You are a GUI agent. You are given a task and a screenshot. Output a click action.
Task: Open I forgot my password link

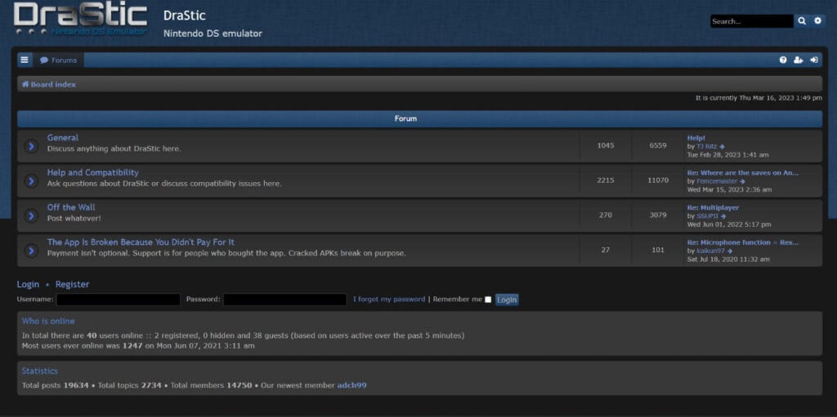point(389,299)
